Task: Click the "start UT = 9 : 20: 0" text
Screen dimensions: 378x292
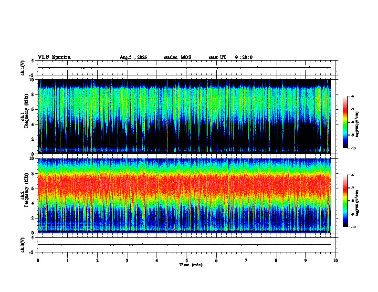Action: (x=231, y=57)
